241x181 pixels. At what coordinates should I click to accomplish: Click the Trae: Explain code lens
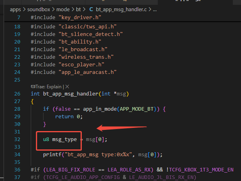48,87
